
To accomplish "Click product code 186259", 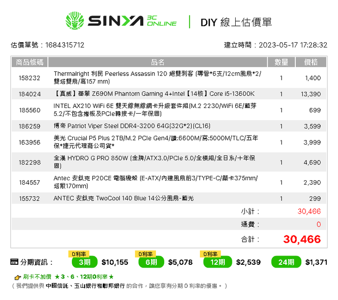I will (30, 126).
